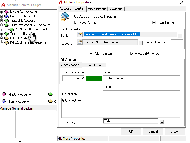Click the Manage General Ledger status bar text
The image size is (190, 143).
(x=17, y=108)
